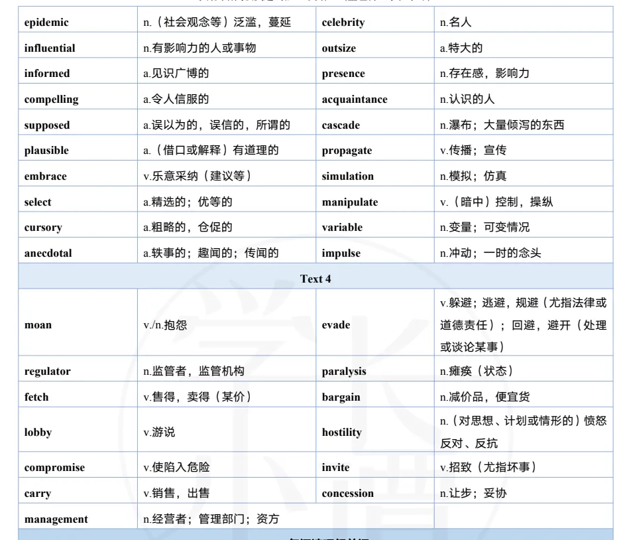Click definition 'a.令人信服的'
This screenshot has width=621, height=540.
(x=176, y=99)
